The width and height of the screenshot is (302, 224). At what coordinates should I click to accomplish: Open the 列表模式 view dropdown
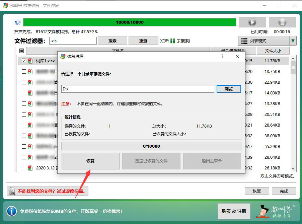tap(266, 41)
